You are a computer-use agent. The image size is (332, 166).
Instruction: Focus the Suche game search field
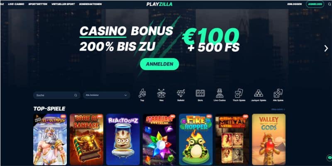[x=57, y=95]
